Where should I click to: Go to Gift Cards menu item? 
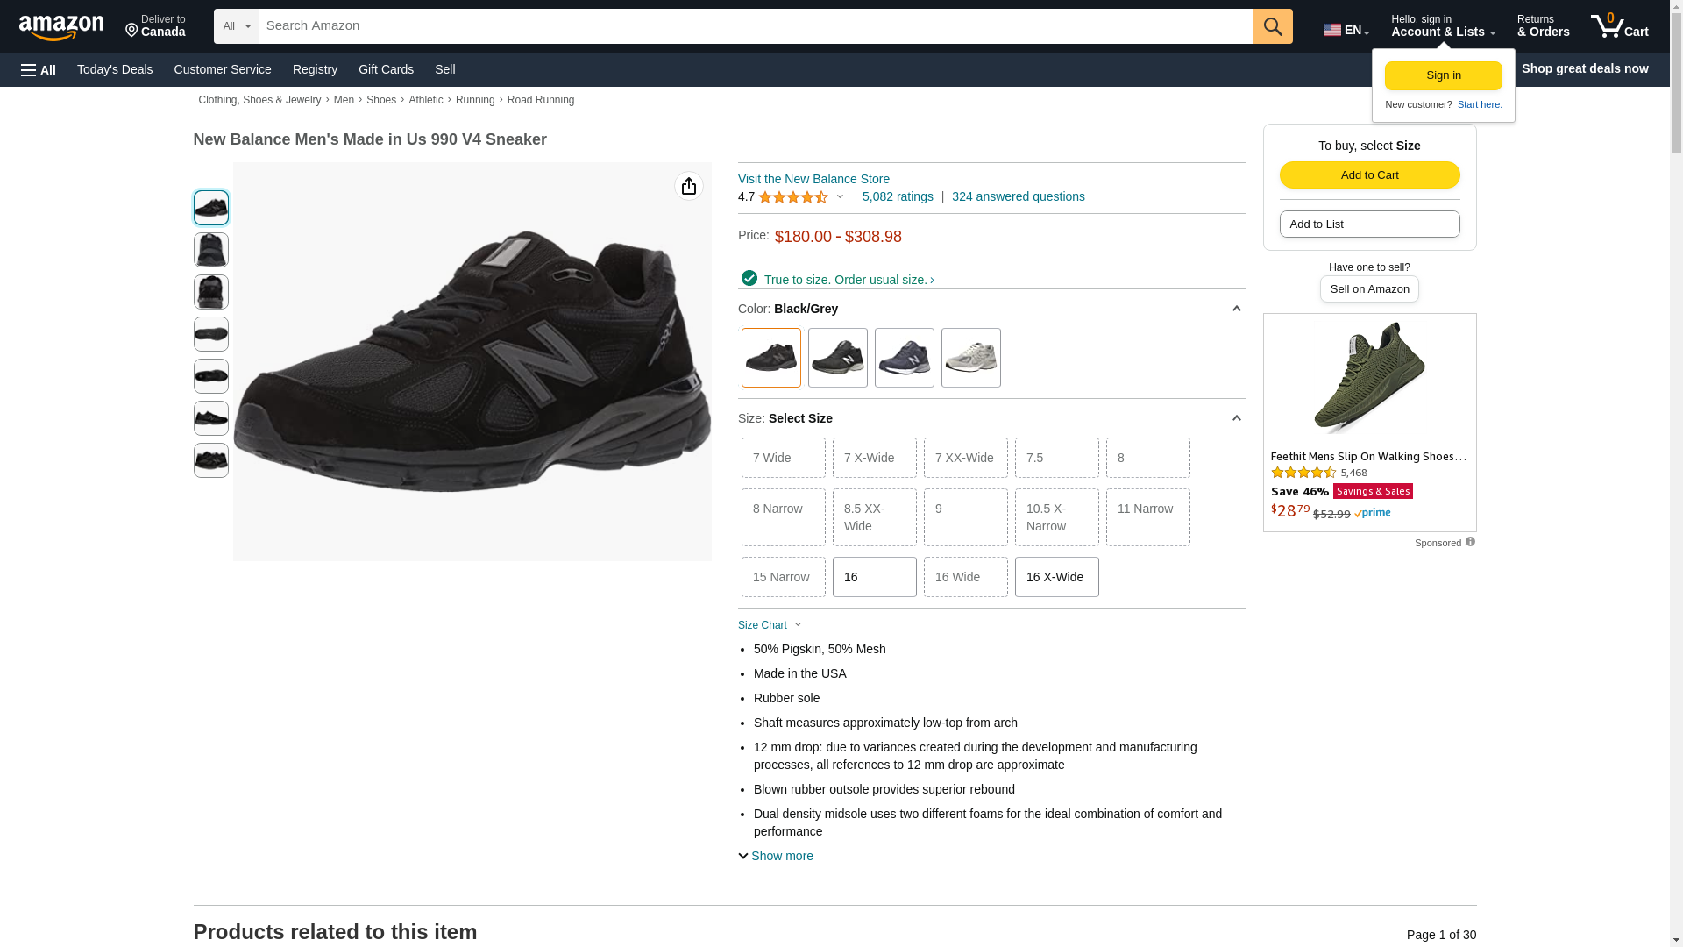386,69
